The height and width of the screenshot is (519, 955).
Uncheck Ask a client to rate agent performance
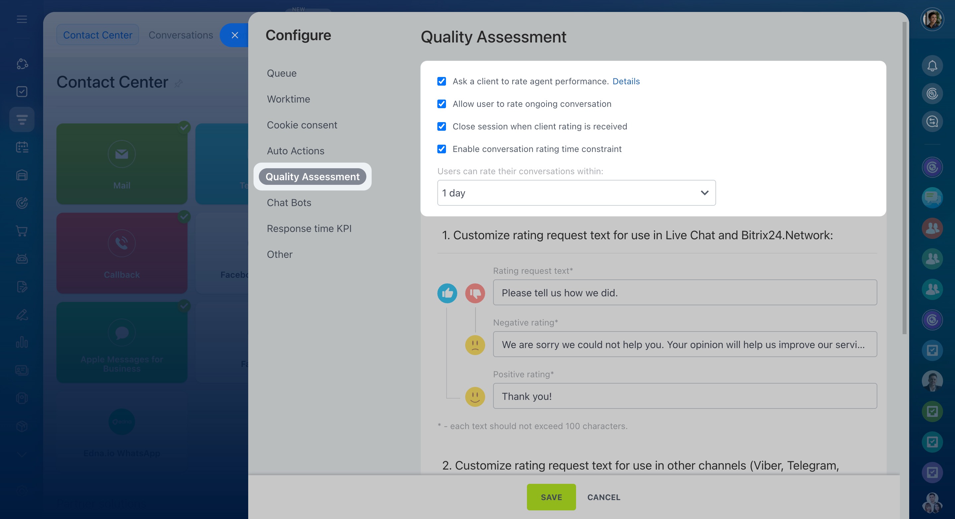(442, 81)
